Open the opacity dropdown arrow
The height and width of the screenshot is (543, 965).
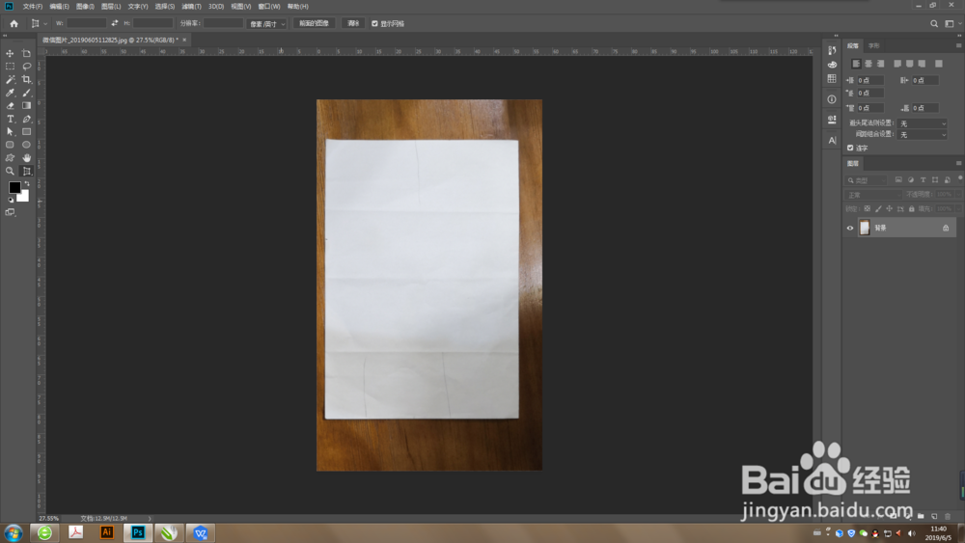959,194
